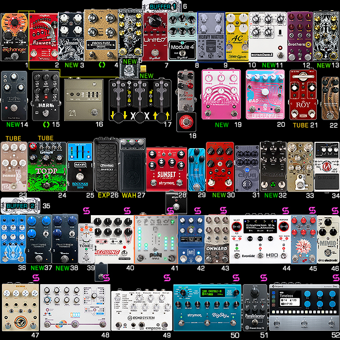Select the Dunlop DVP4 expression pedal
Image resolution: width=340 pixels, height=340 pixels.
click(106, 165)
